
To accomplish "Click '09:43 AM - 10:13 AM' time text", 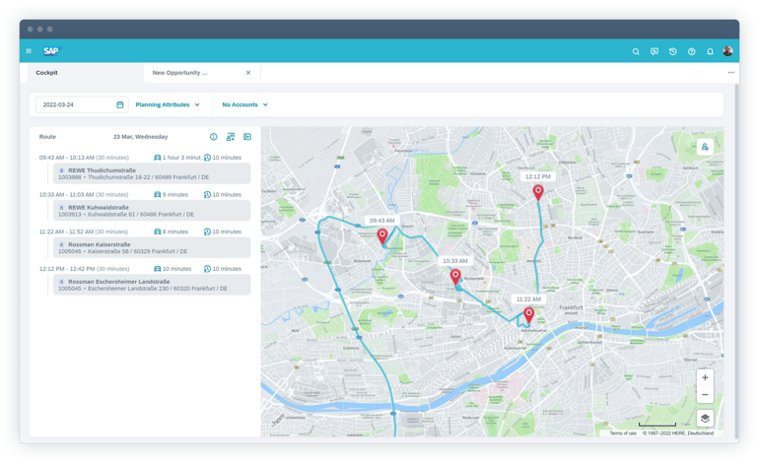I will (x=67, y=158).
